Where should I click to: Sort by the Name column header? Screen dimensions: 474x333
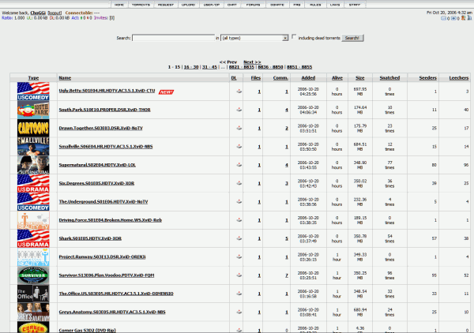pos(65,78)
